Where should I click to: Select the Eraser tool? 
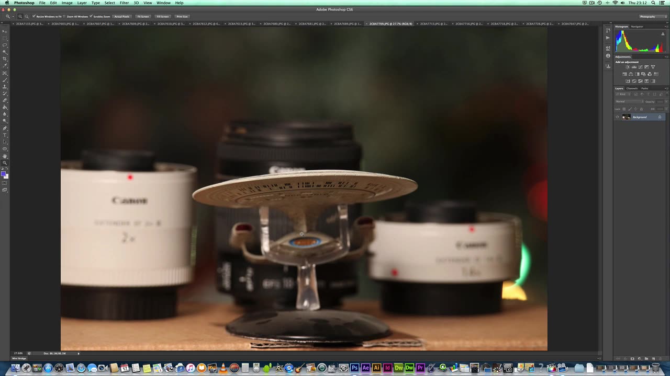(x=5, y=100)
